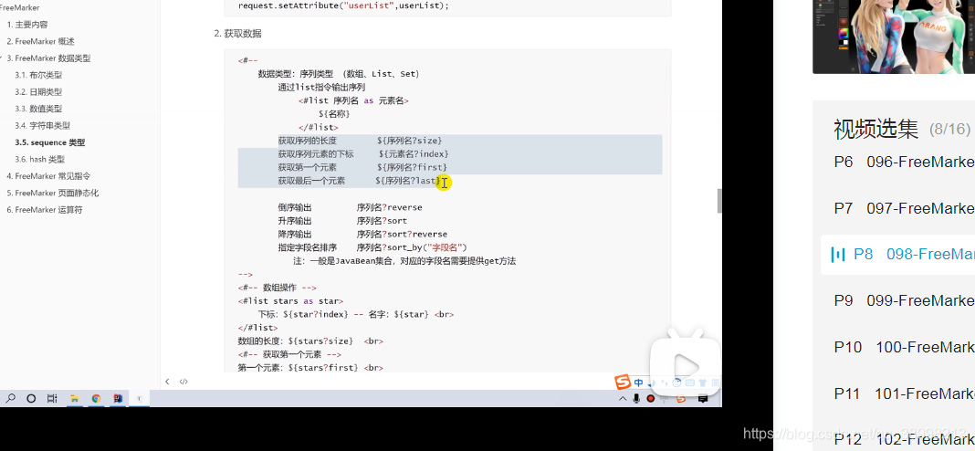Open outline item 4. FreeMarker 常见指令
975x451 pixels.
tap(48, 176)
